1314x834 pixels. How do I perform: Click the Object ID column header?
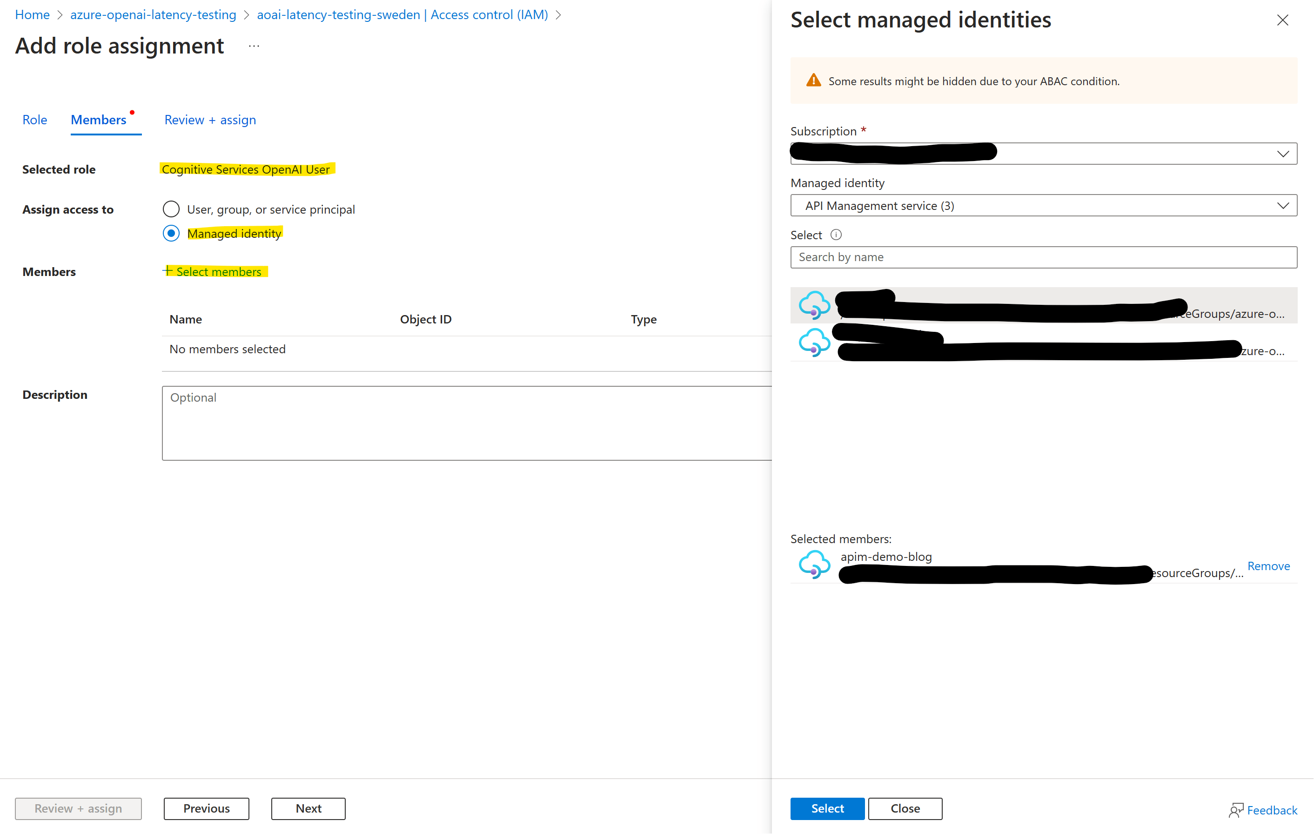pos(426,319)
